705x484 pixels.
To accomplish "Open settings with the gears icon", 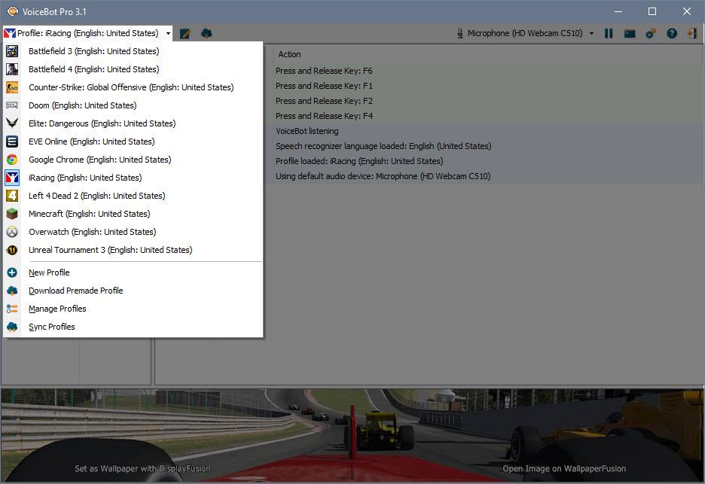I will (x=651, y=33).
